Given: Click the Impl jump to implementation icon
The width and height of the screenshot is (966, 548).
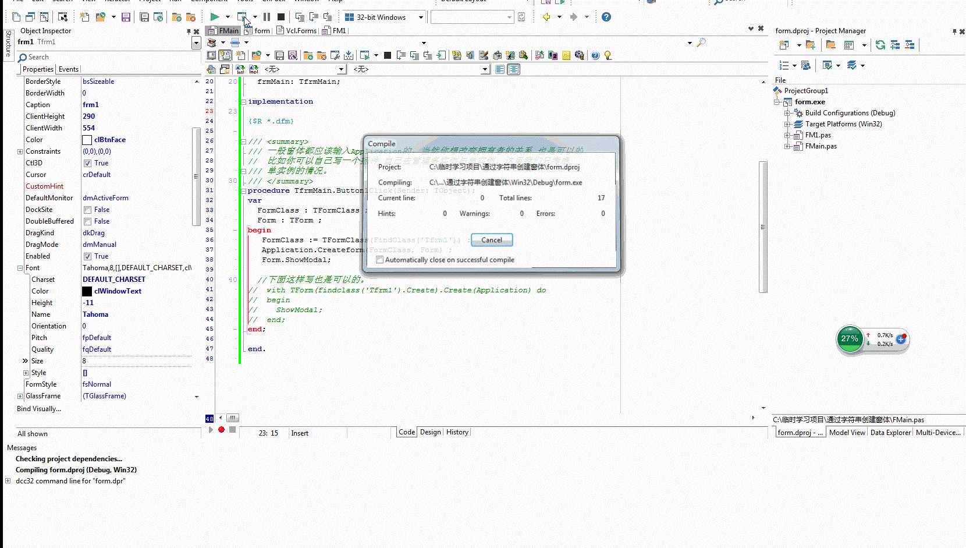Looking at the screenshot, I should click(x=254, y=69).
